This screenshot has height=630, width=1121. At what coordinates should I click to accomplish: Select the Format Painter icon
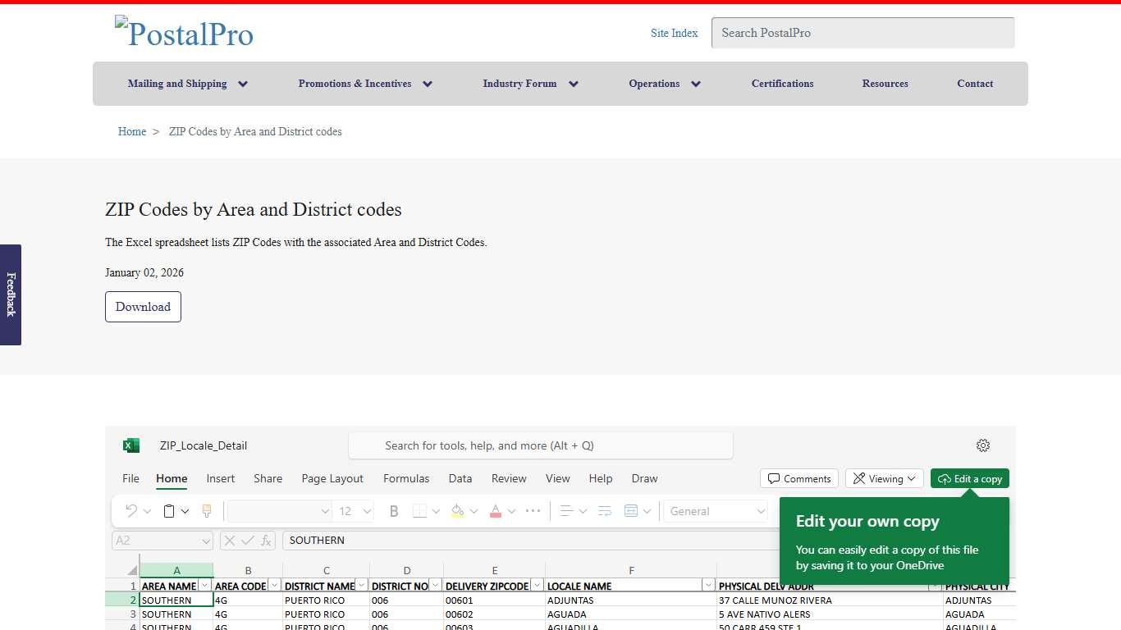click(207, 511)
